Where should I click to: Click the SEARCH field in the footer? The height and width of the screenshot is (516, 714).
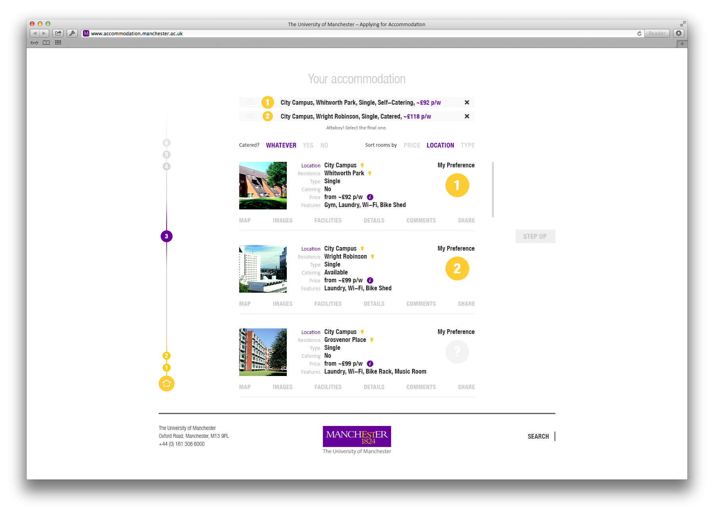click(538, 436)
